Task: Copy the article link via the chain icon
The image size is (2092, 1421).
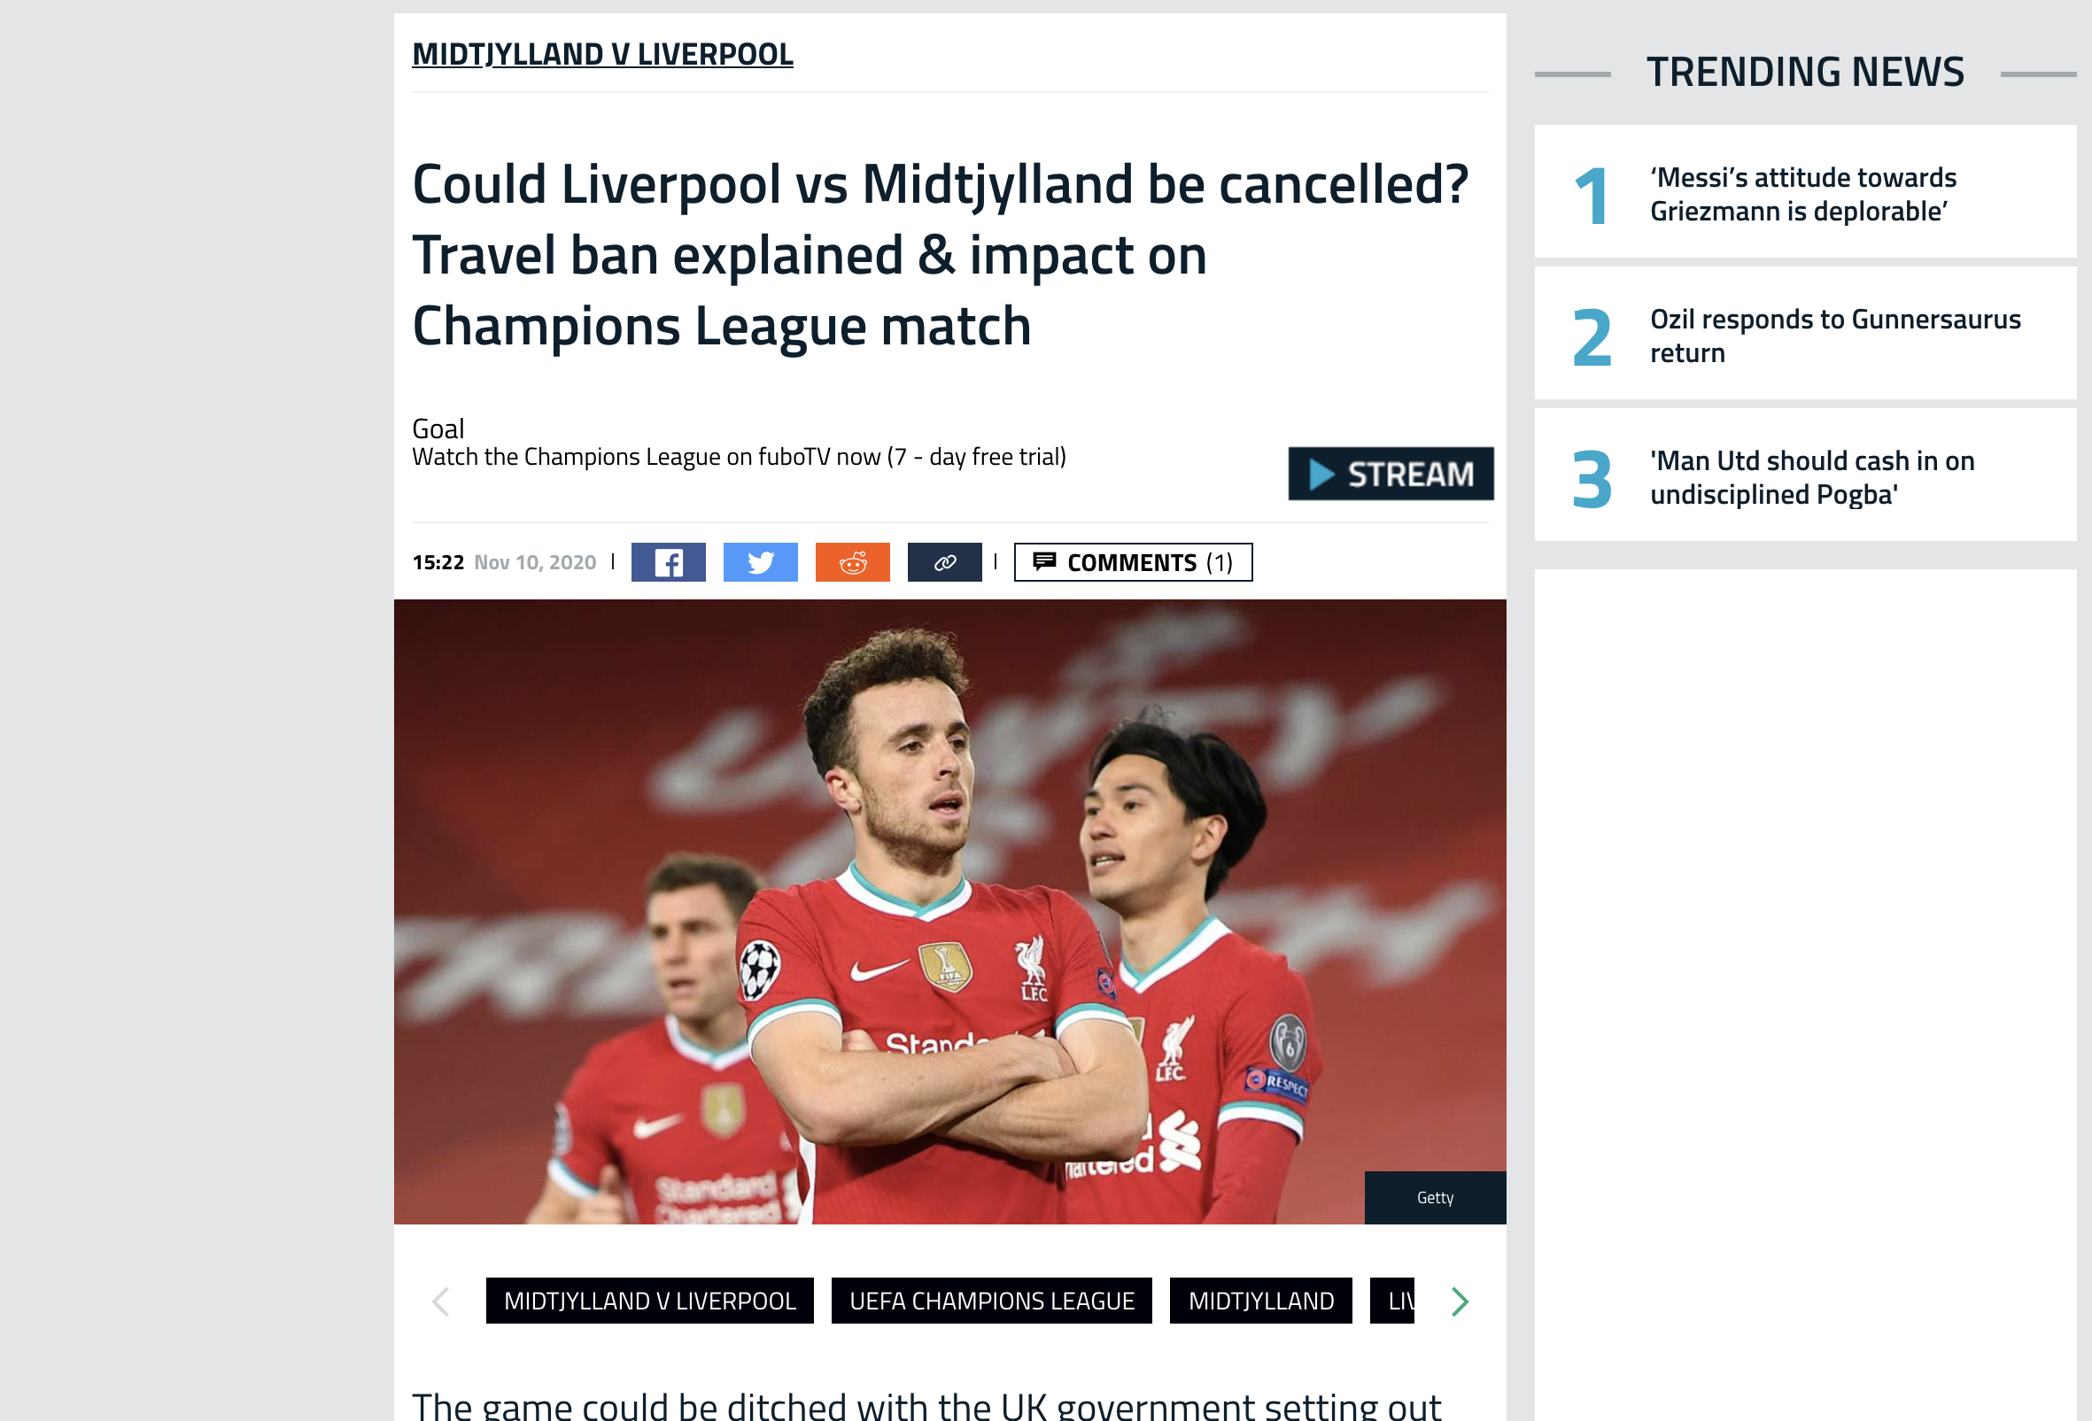Action: [x=944, y=562]
